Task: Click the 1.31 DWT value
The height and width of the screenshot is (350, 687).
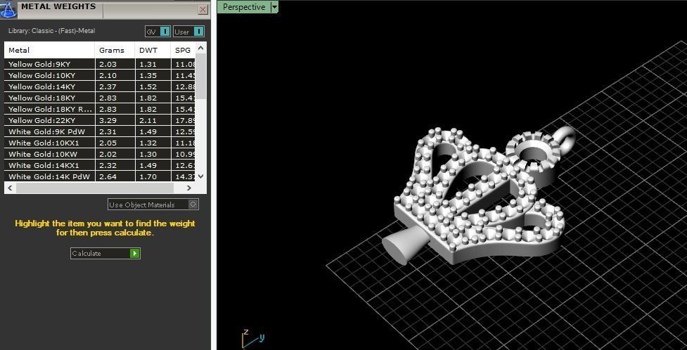Action: click(148, 64)
